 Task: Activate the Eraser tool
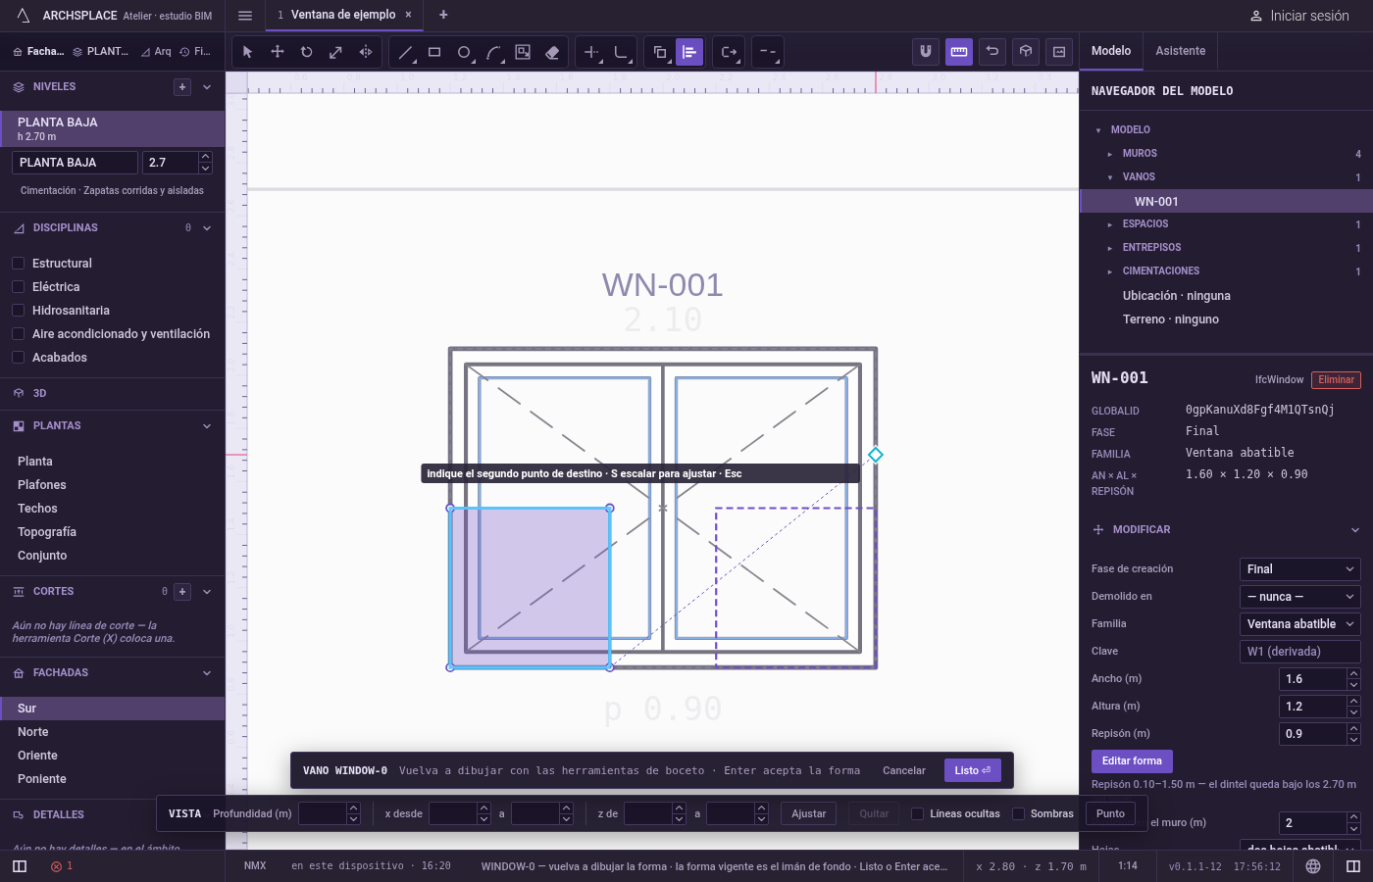(x=552, y=52)
